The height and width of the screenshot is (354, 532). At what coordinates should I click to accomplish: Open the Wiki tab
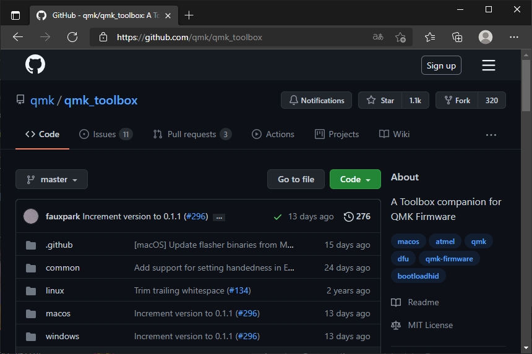tap(394, 134)
